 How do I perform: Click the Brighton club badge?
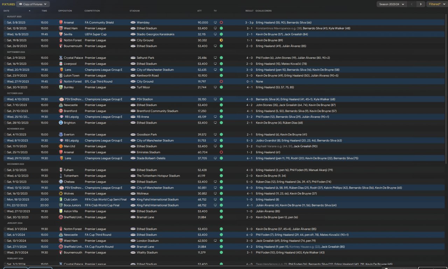pyautogui.click(x=61, y=123)
